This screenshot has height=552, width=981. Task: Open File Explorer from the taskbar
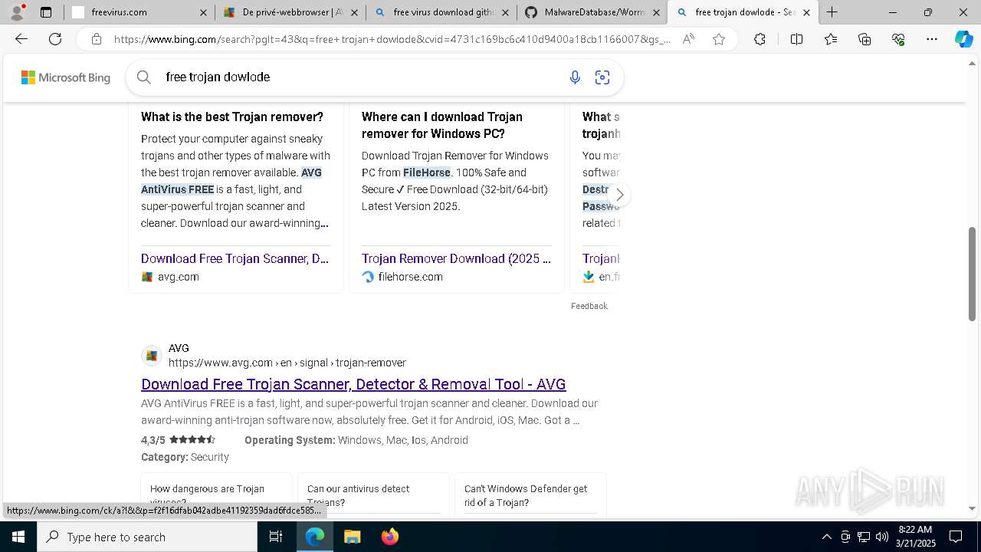click(352, 537)
